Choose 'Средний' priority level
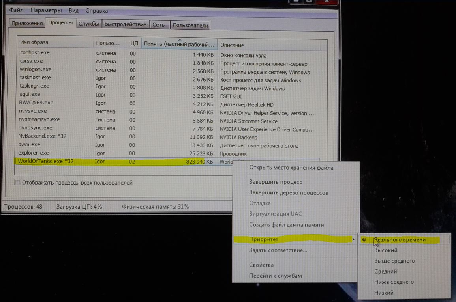Viewport: 456px width, 302px height. click(385, 272)
